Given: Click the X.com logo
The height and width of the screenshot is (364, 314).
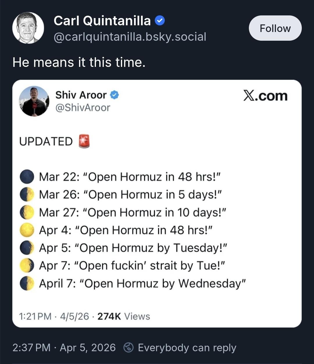Looking at the screenshot, I should tap(265, 96).
